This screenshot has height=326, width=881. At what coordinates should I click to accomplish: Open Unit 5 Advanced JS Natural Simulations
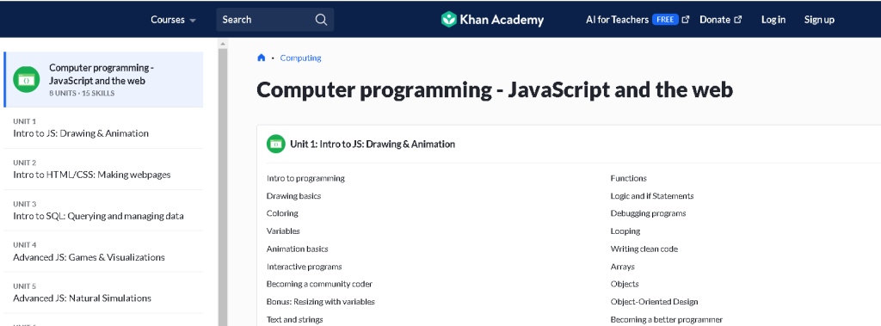(x=103, y=292)
